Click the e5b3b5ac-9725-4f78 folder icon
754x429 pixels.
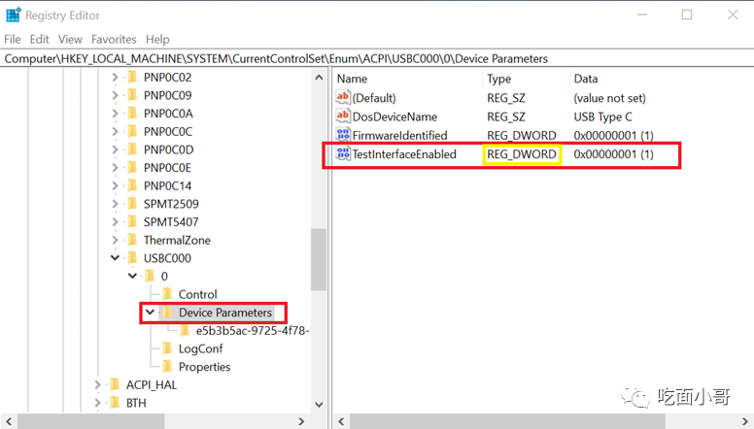(185, 331)
